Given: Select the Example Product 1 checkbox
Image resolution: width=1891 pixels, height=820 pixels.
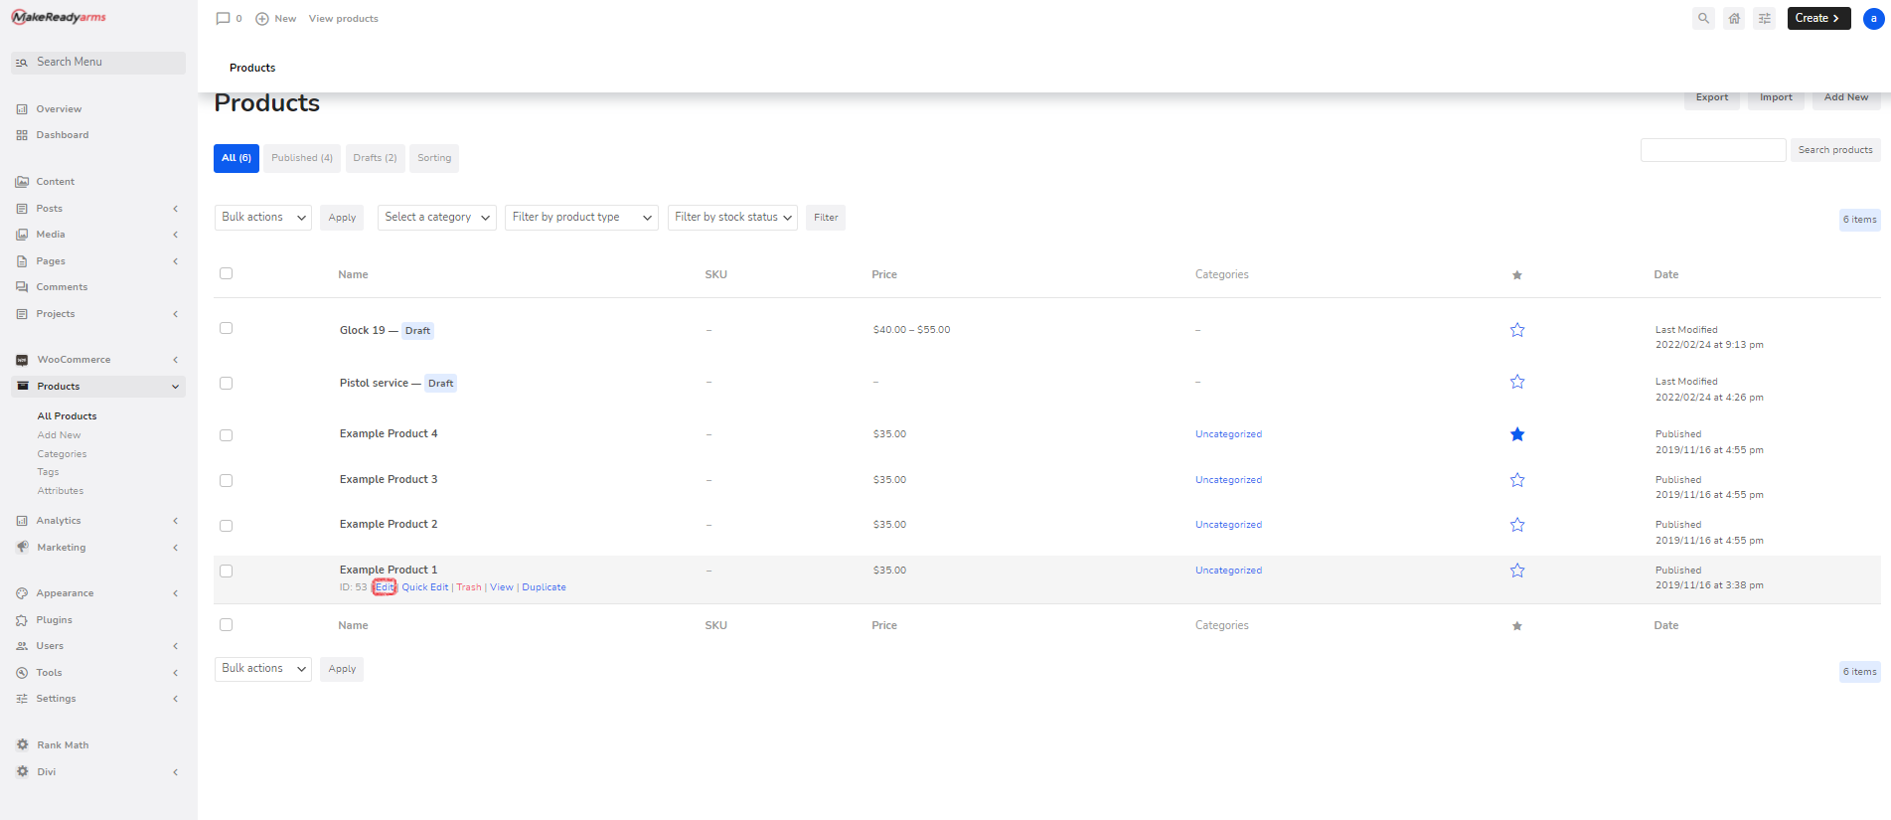Looking at the screenshot, I should (x=226, y=572).
